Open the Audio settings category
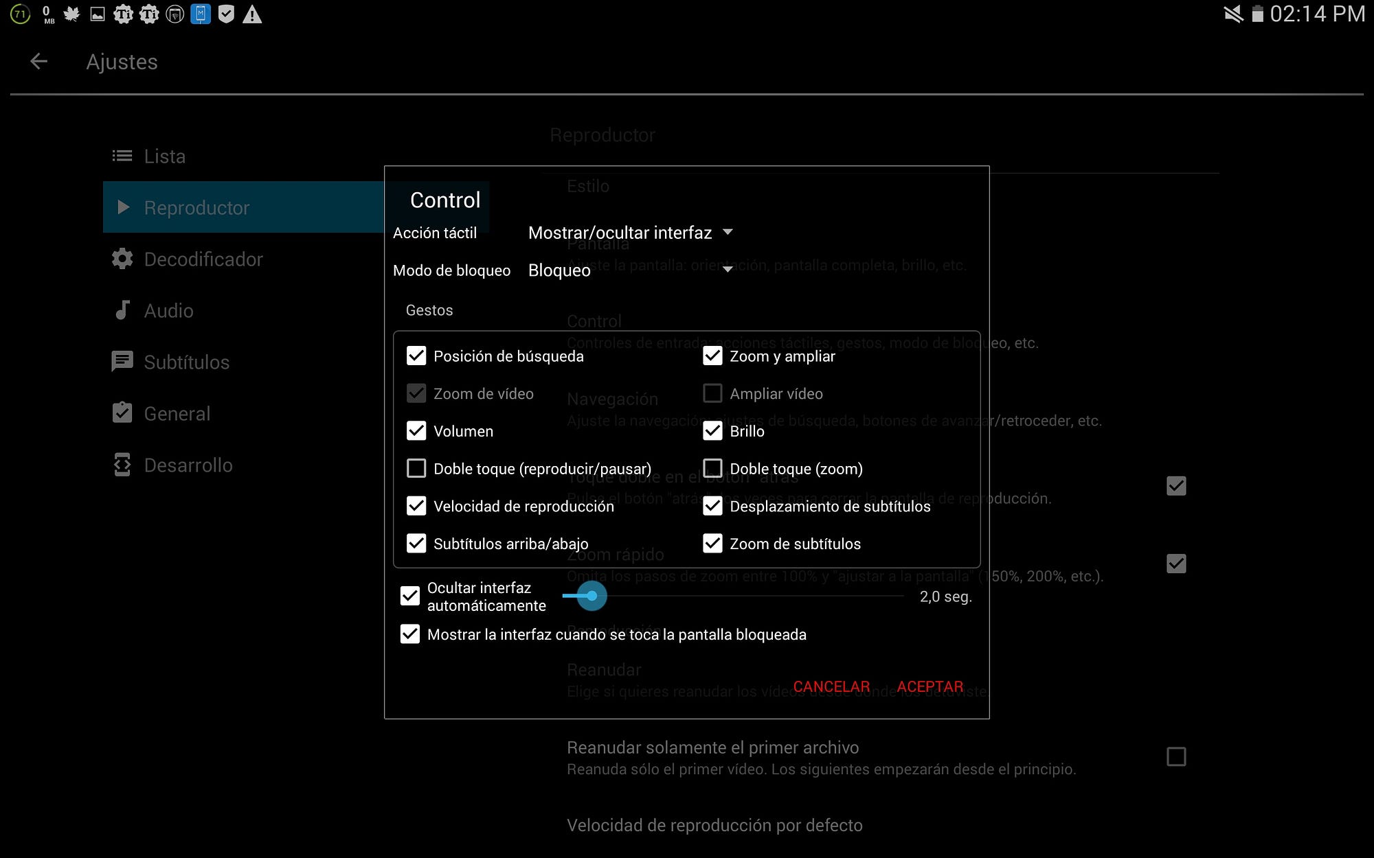 (x=244, y=310)
